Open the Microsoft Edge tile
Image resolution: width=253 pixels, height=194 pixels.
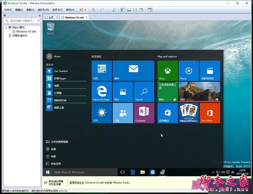pyautogui.click(x=102, y=92)
